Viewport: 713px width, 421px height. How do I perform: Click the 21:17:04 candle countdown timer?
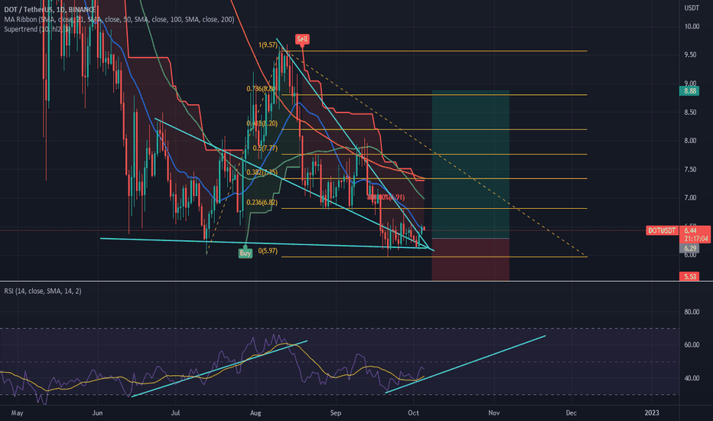point(695,239)
